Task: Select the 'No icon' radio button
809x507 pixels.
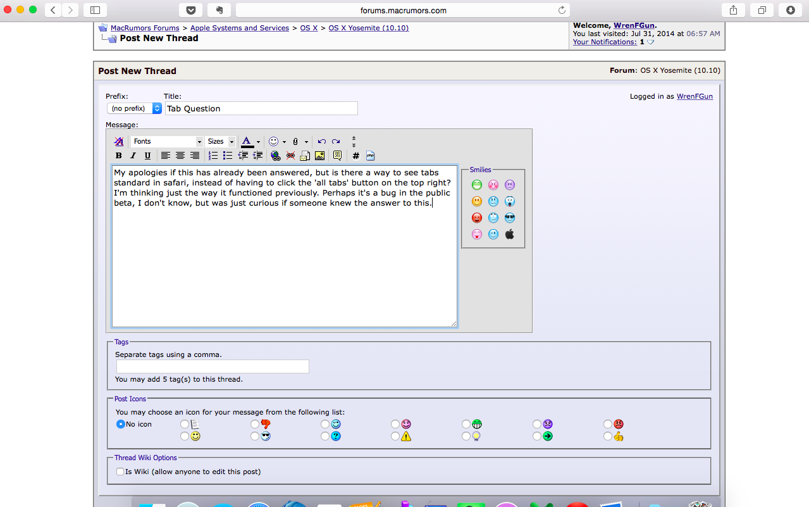Action: pos(120,424)
